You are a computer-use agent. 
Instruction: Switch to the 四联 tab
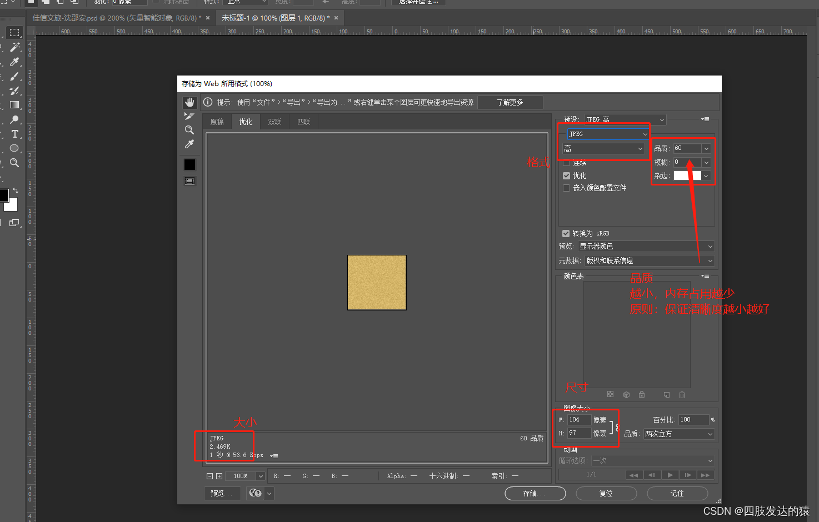(304, 122)
